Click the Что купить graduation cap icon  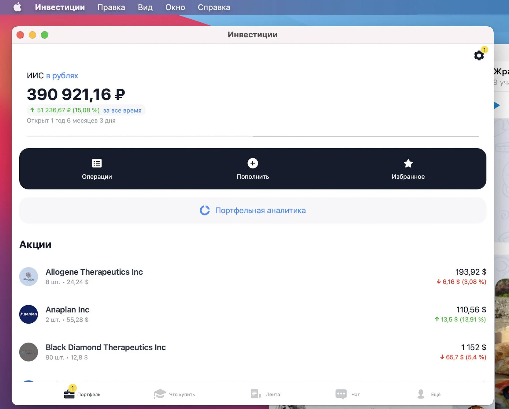[x=160, y=394]
